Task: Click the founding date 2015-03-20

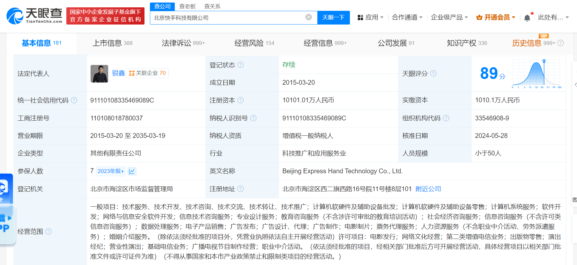Action: coord(299,82)
